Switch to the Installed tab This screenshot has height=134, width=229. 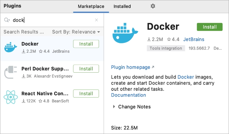(122, 7)
